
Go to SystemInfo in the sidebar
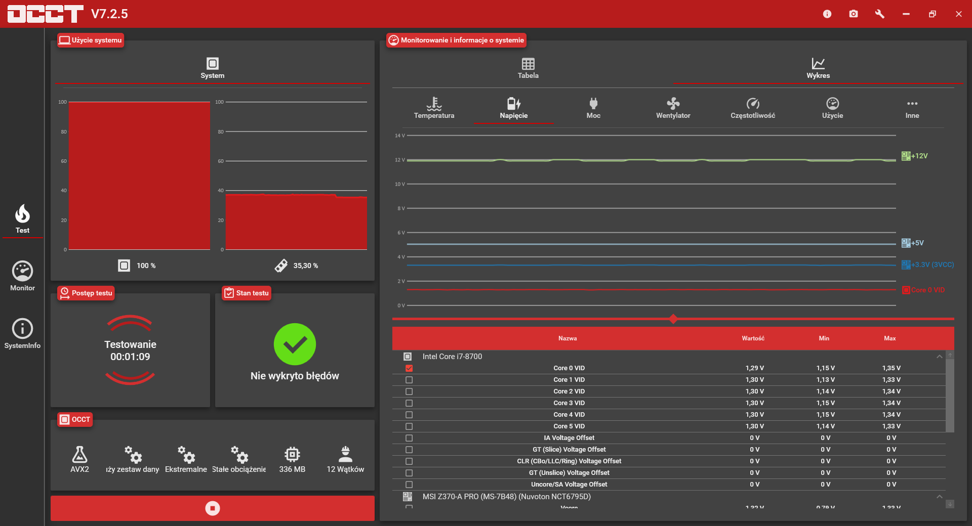click(23, 334)
